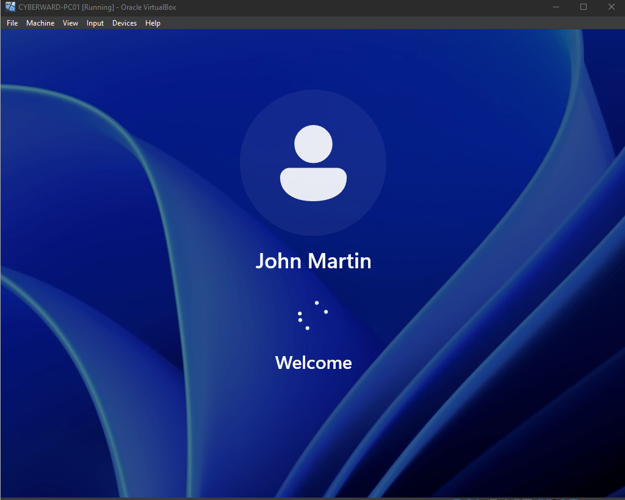Click the [Running] state label in title
The height and width of the screenshot is (500, 625).
pyautogui.click(x=98, y=7)
